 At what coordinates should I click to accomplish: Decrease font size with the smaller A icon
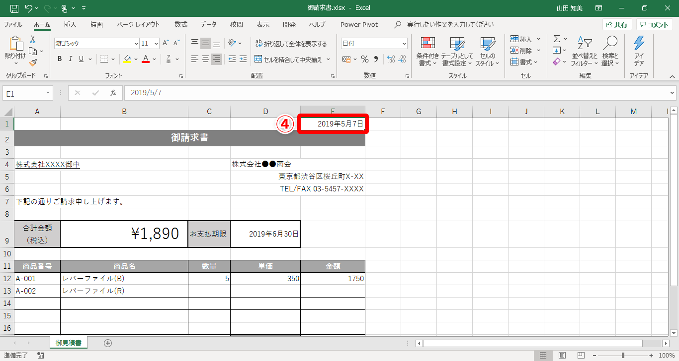pos(177,43)
